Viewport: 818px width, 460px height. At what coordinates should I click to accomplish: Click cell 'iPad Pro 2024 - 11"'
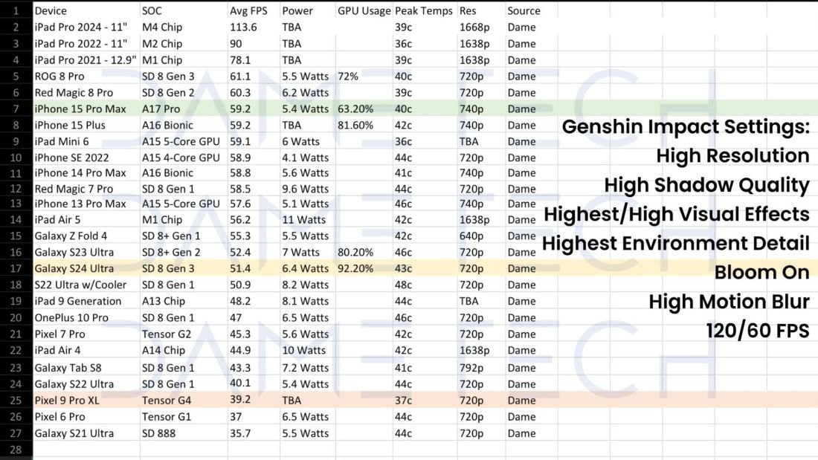coord(86,27)
